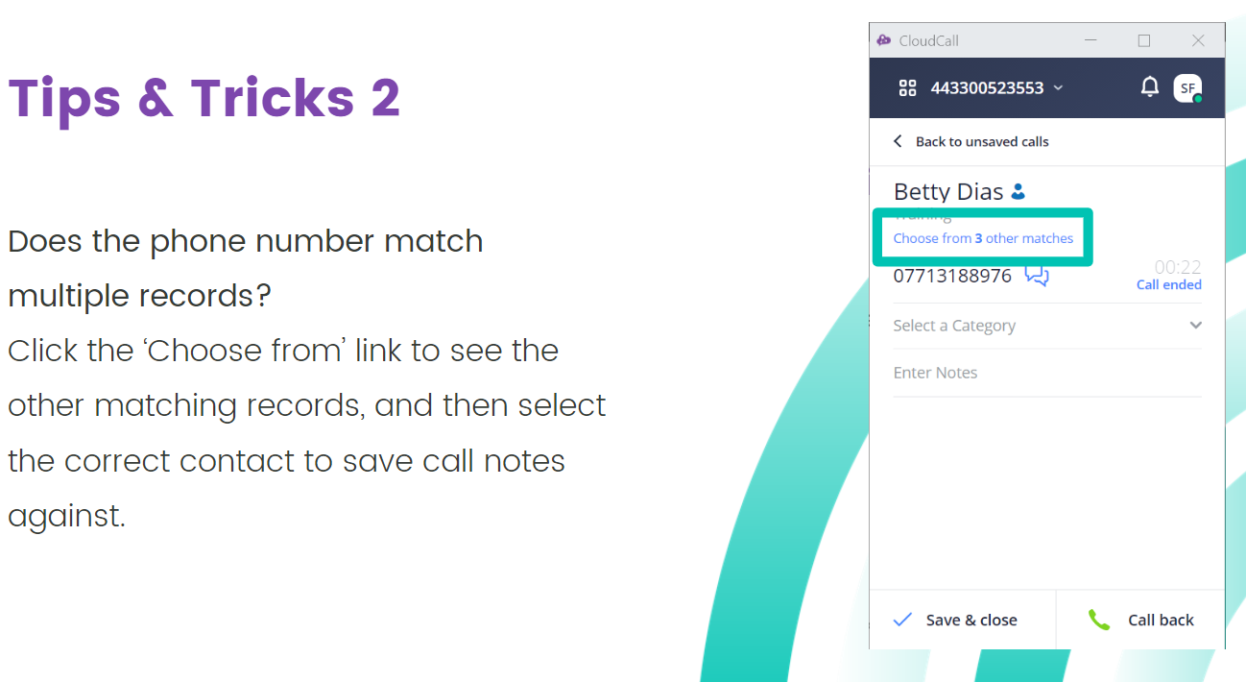
Task: Click the checkmark icon for Save & close
Action: click(x=902, y=620)
